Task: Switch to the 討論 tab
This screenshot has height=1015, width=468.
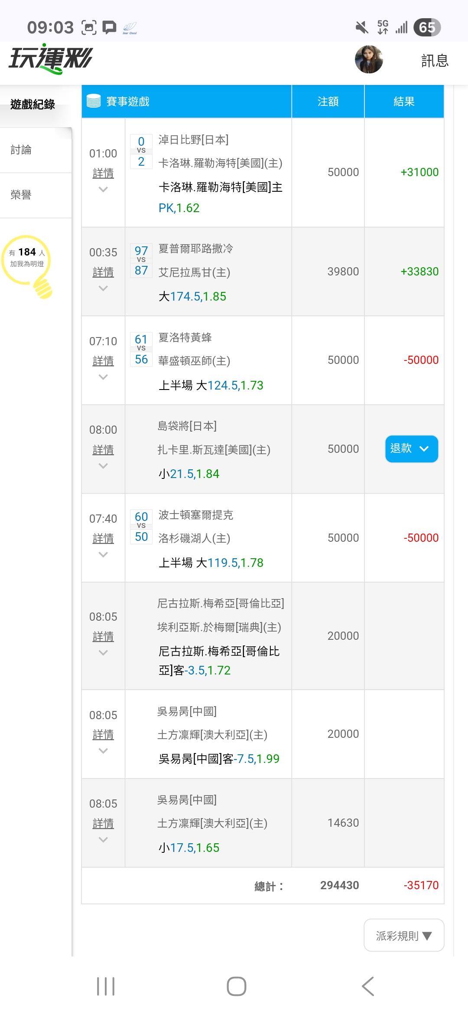Action: pyautogui.click(x=21, y=150)
